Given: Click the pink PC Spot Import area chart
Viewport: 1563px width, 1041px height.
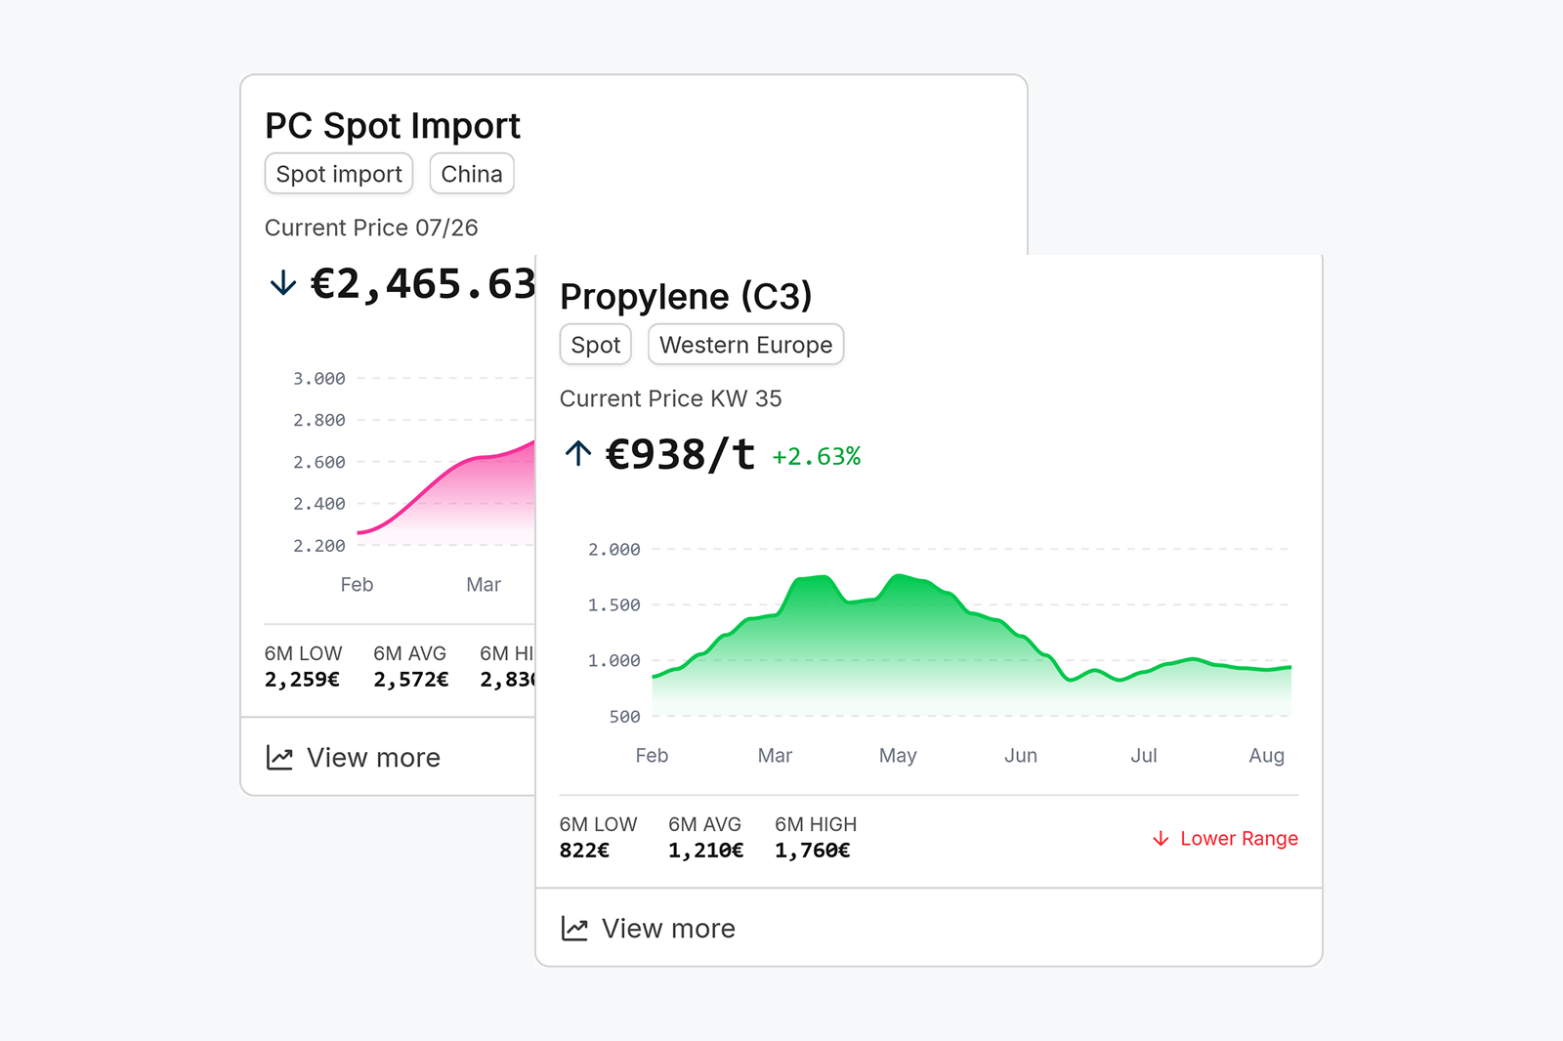Looking at the screenshot, I should [446, 493].
